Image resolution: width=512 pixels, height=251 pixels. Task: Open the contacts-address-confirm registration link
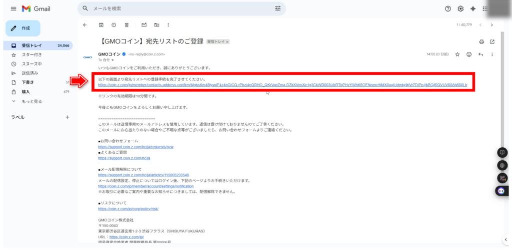click(282, 85)
